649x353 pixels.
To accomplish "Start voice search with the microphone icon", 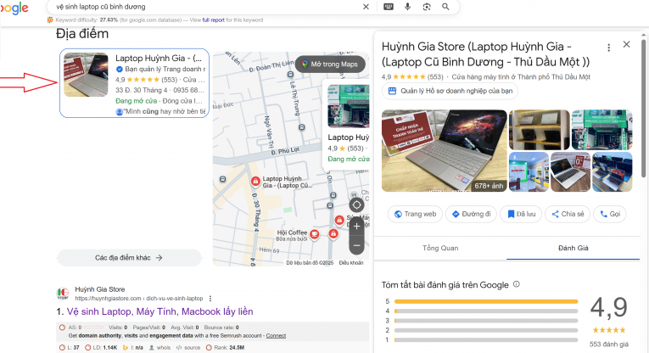I will (x=408, y=7).
